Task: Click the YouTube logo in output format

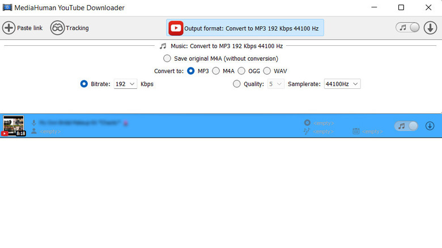Action: tap(176, 28)
